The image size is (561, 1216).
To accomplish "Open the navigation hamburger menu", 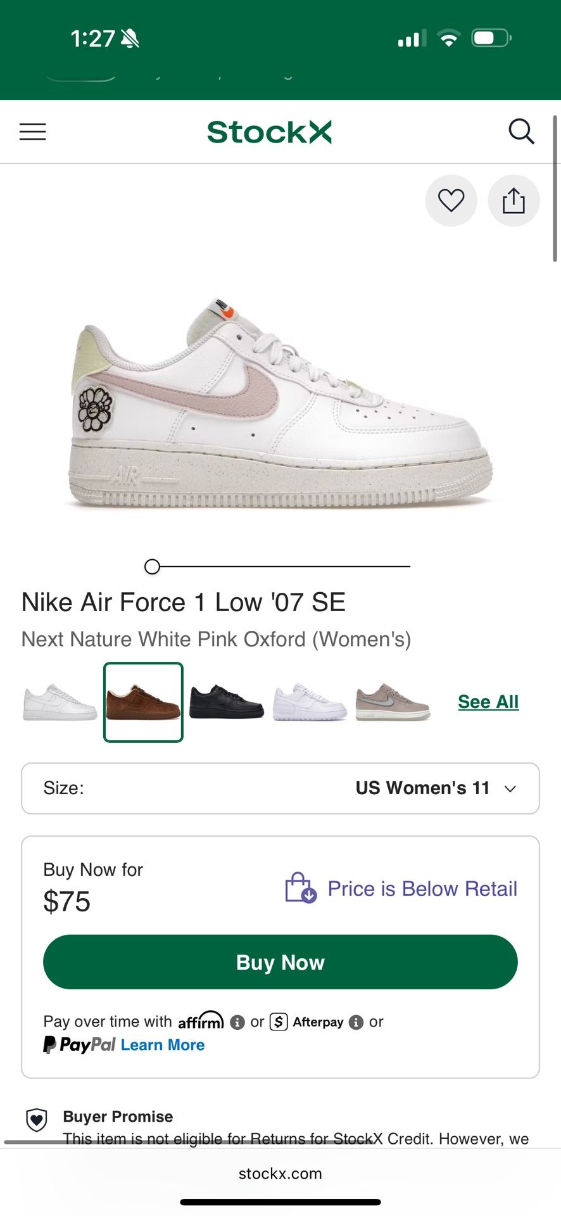I will pos(32,132).
